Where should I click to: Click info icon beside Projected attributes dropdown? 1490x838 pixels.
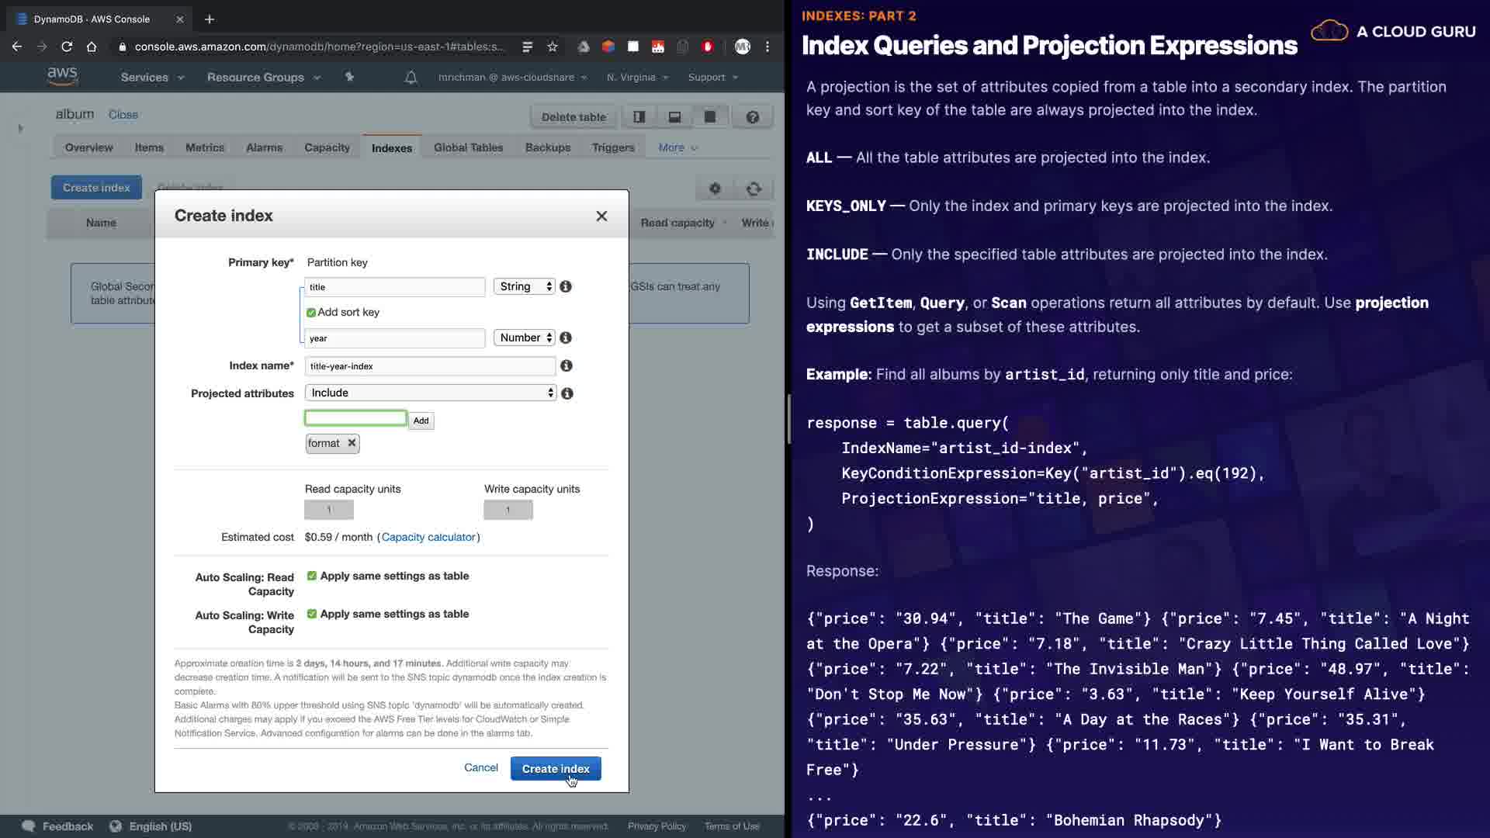(x=567, y=393)
